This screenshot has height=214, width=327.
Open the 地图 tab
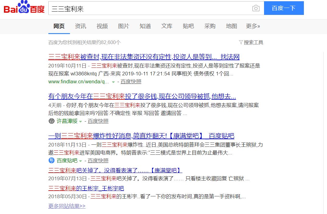coord(231,26)
